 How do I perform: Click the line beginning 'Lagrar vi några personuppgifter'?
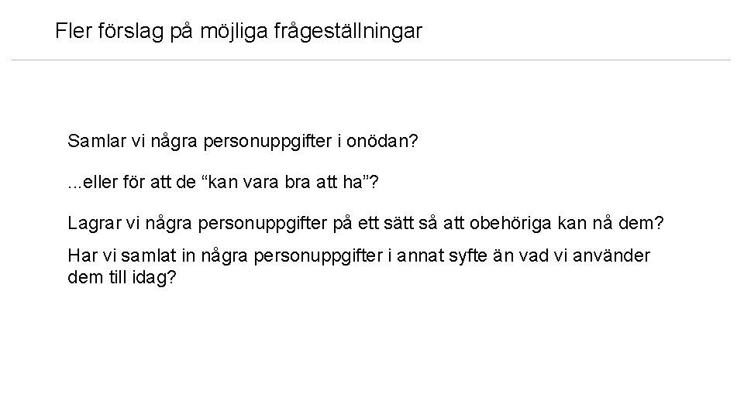pos(365,224)
